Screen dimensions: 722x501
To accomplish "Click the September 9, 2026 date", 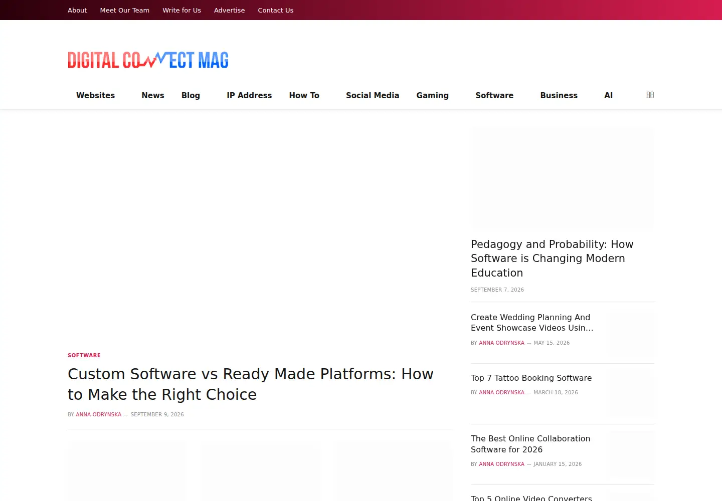I will pos(157,414).
